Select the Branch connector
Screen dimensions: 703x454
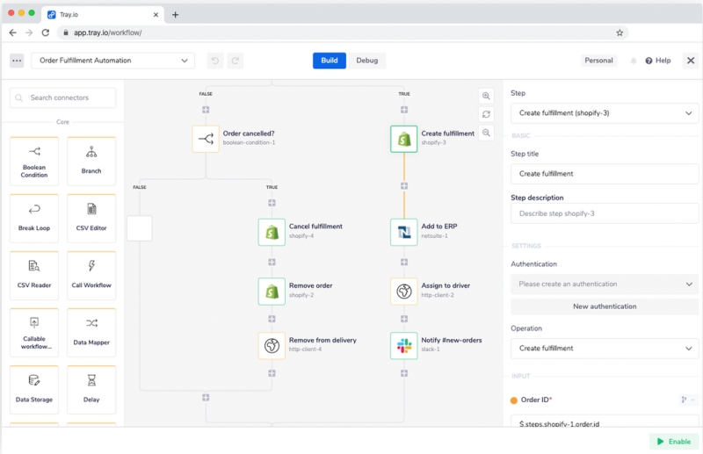pyautogui.click(x=91, y=162)
